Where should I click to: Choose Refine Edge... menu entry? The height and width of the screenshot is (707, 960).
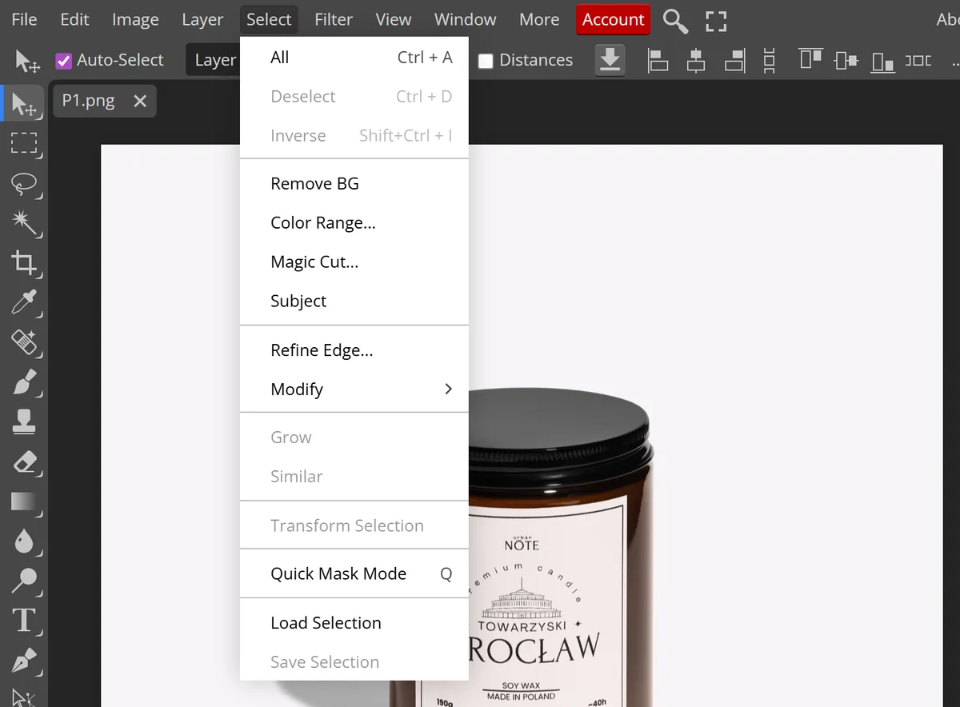click(x=354, y=350)
